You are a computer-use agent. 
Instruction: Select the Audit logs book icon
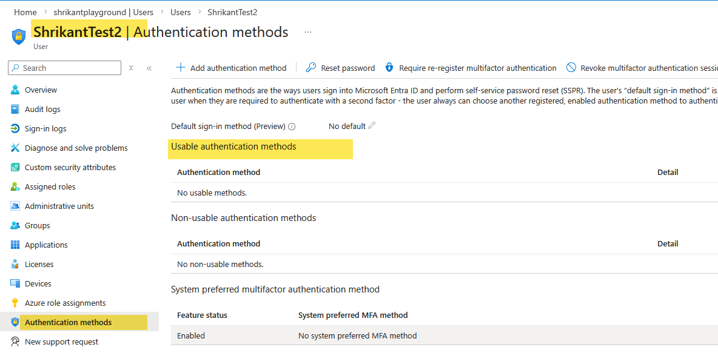(16, 109)
